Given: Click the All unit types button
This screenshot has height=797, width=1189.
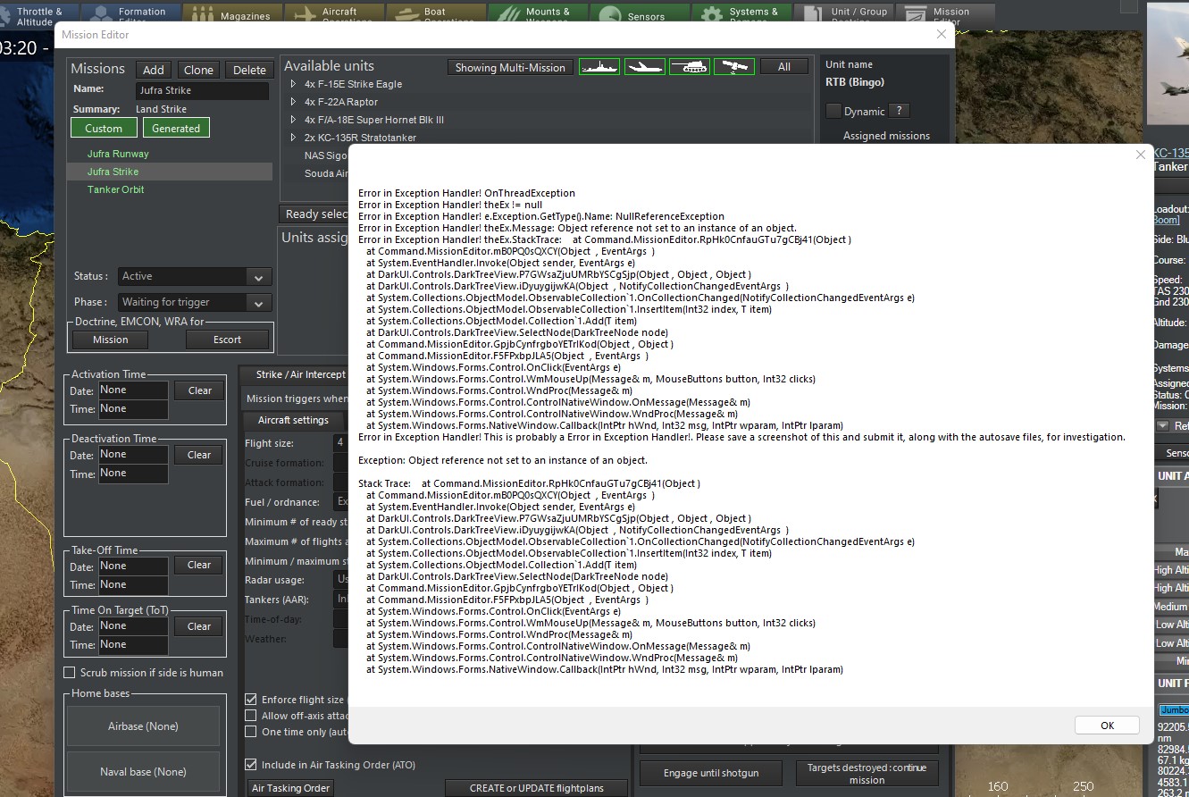Looking at the screenshot, I should (783, 67).
